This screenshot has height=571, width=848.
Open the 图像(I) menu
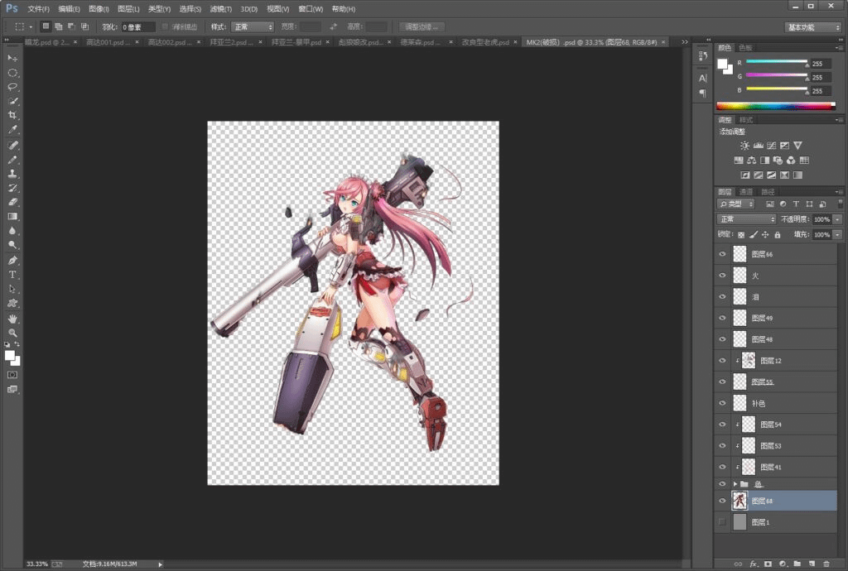tap(99, 9)
